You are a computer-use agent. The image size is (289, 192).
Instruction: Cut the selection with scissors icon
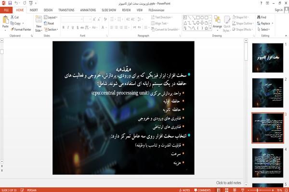pyautogui.click(x=15, y=17)
